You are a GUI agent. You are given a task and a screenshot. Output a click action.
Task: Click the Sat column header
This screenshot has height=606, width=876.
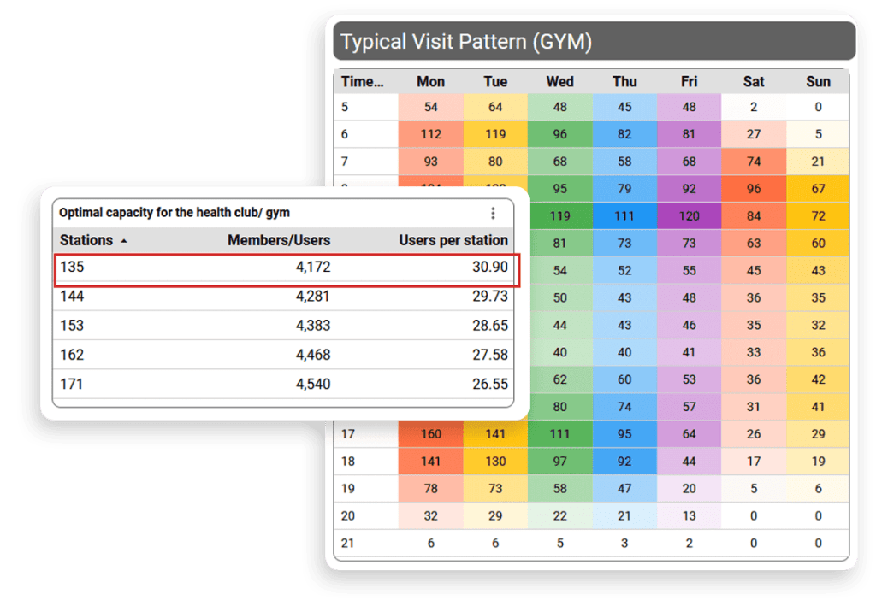point(754,82)
